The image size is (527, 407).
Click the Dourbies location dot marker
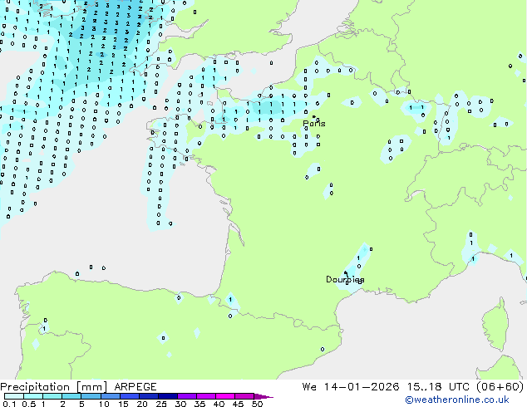point(345,272)
